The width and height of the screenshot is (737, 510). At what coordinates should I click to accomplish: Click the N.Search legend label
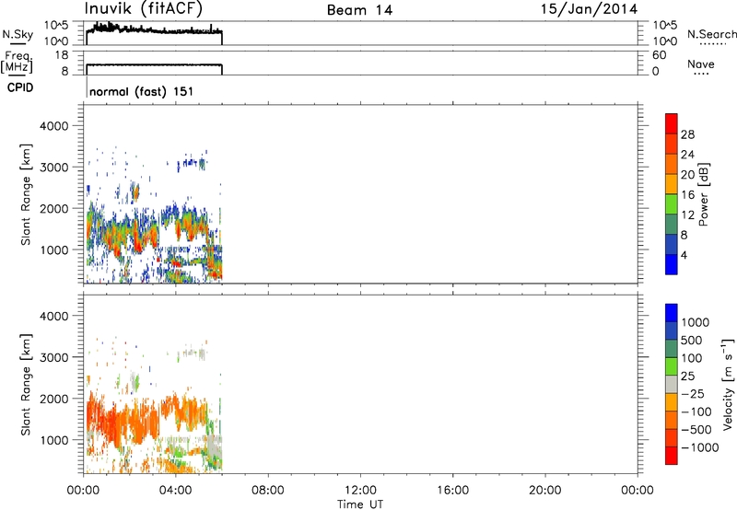point(711,34)
